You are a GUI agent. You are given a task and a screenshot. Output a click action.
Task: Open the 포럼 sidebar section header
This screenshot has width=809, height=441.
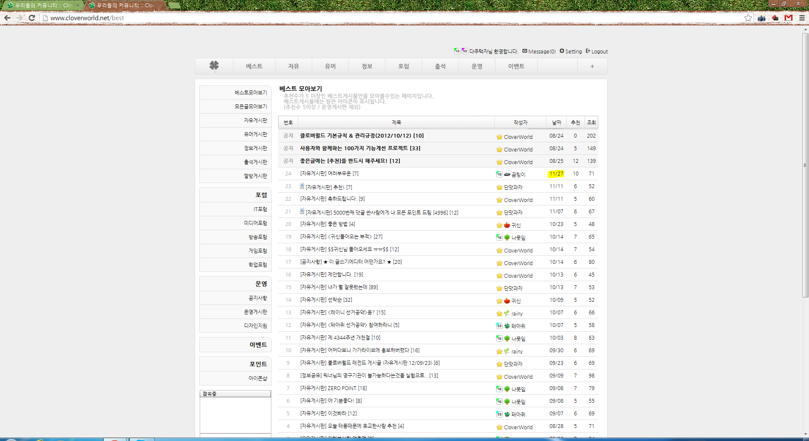(261, 195)
